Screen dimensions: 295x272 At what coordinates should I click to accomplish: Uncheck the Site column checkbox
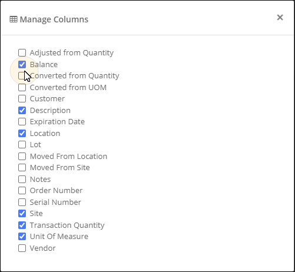tap(22, 214)
